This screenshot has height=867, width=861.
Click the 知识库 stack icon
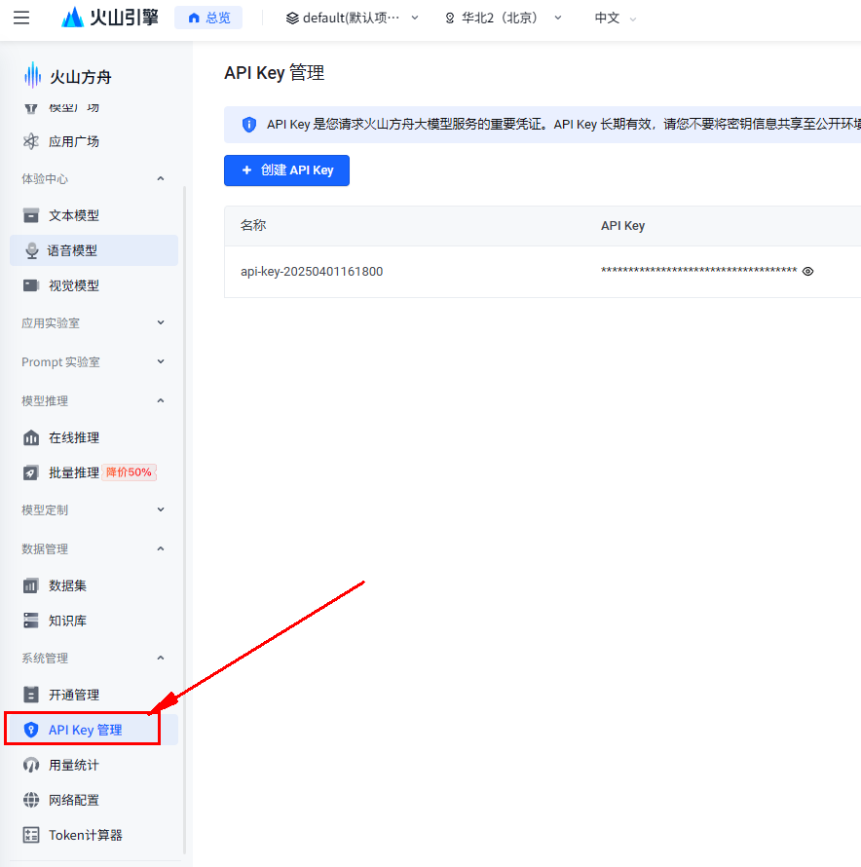click(x=31, y=621)
